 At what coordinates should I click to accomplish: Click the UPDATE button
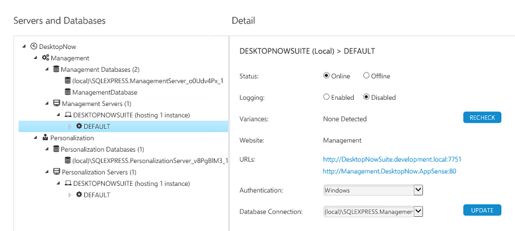tap(482, 211)
